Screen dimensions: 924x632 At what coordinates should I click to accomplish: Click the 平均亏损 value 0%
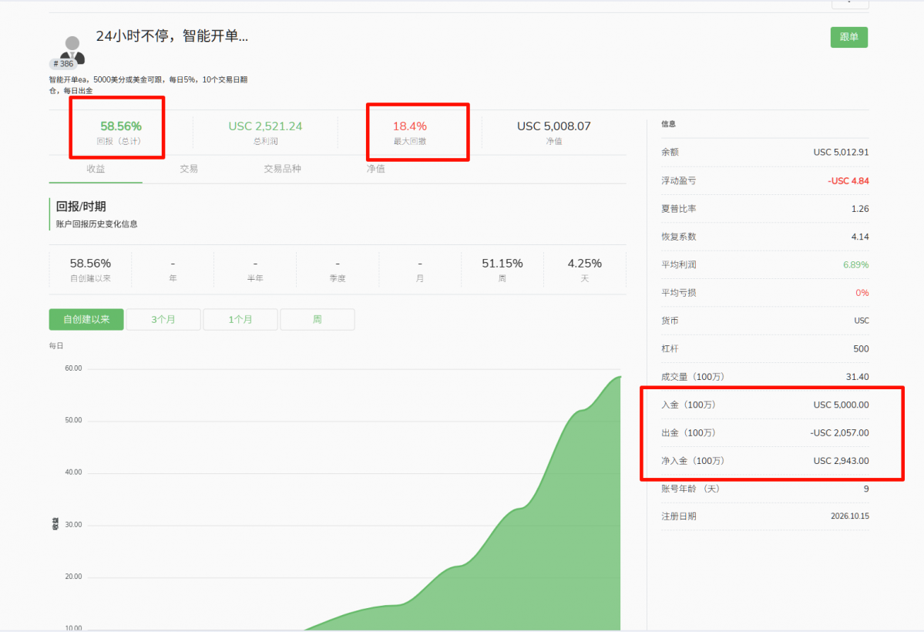click(862, 293)
